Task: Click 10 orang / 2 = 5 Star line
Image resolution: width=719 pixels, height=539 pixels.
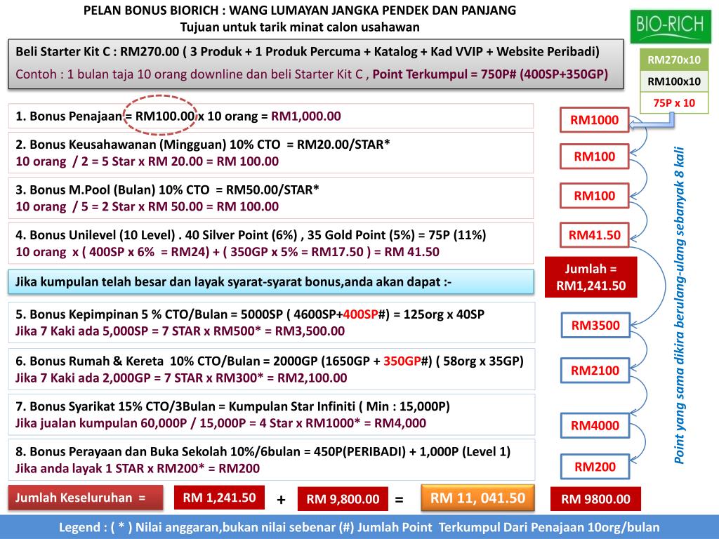Action: 147,161
